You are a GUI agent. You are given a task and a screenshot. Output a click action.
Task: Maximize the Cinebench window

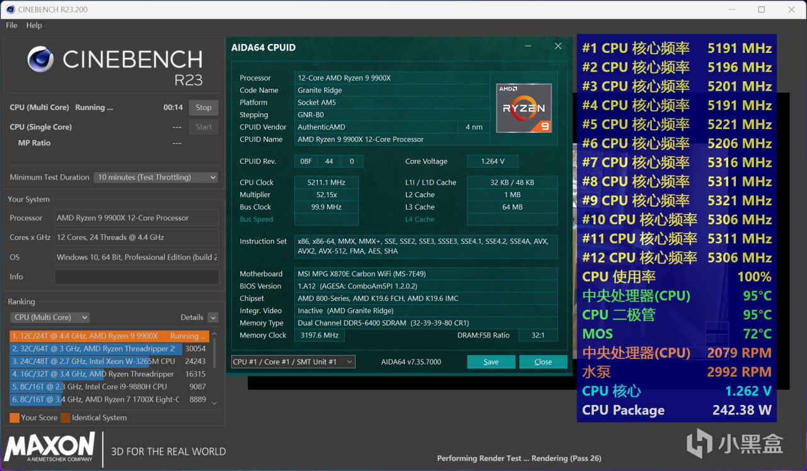click(x=762, y=9)
